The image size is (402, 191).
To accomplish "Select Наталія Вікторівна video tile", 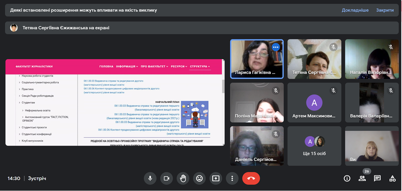I will coord(372,59).
